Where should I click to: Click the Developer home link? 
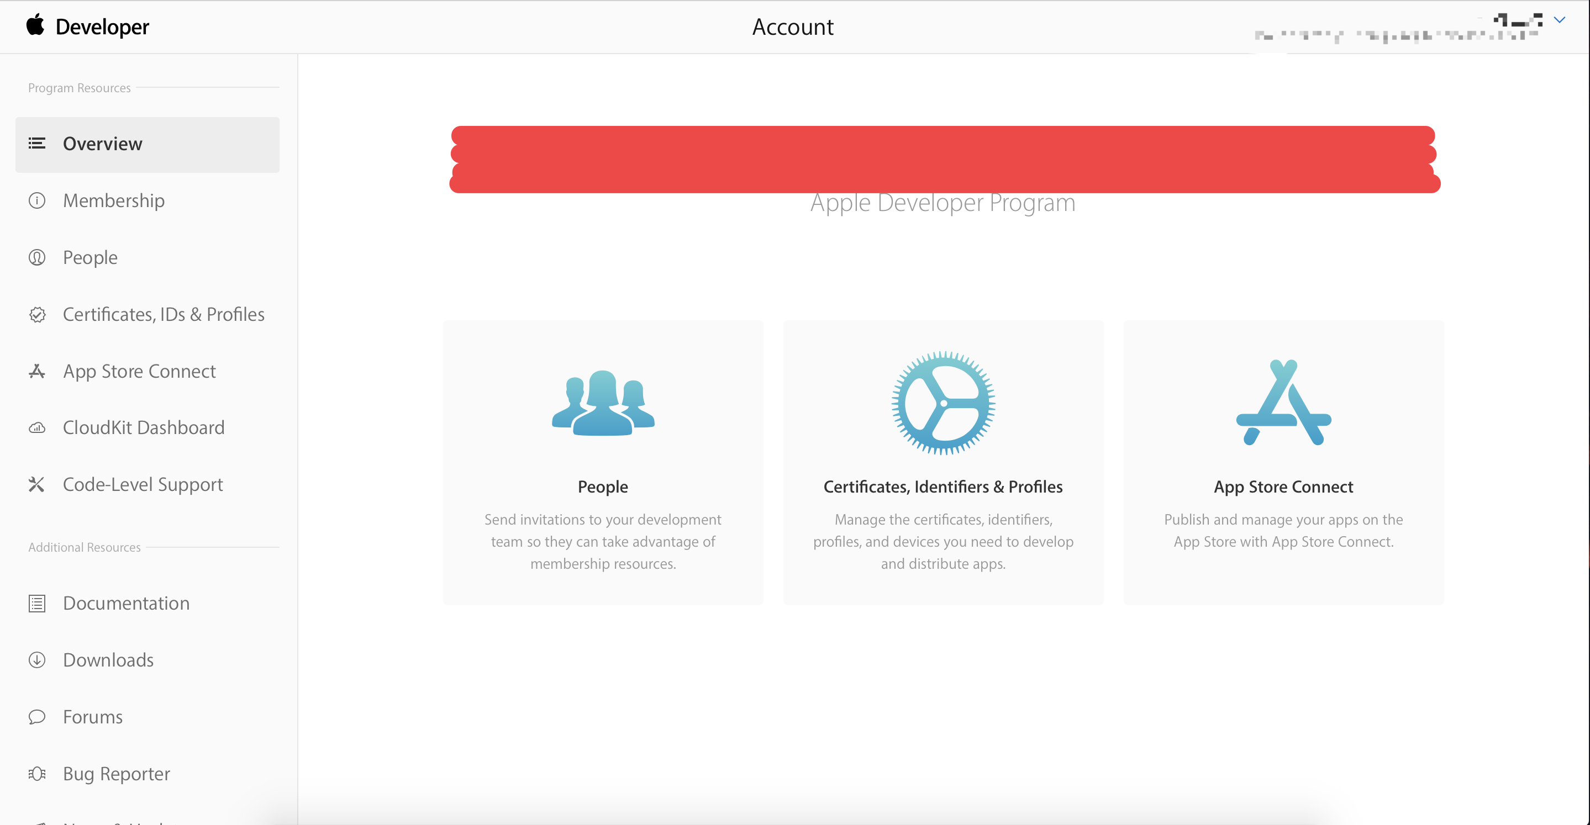point(102,27)
